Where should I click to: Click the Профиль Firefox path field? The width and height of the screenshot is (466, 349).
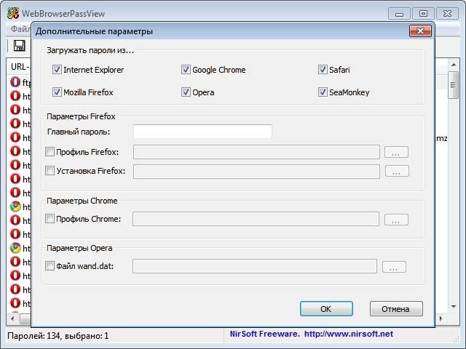tap(256, 152)
